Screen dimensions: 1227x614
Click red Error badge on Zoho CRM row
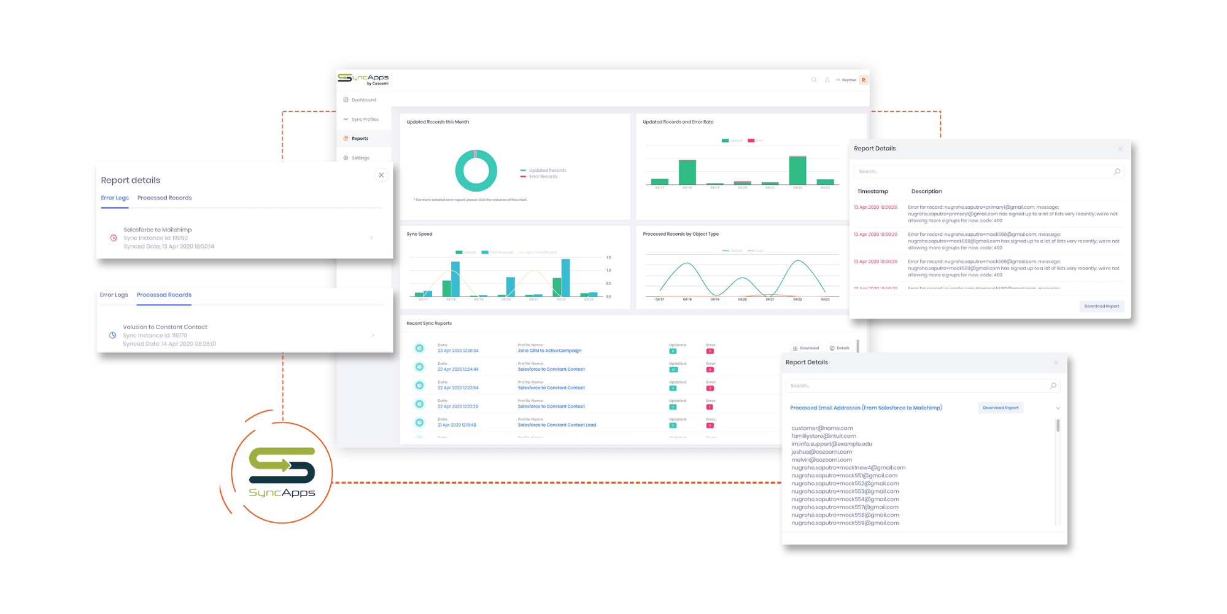coord(710,351)
